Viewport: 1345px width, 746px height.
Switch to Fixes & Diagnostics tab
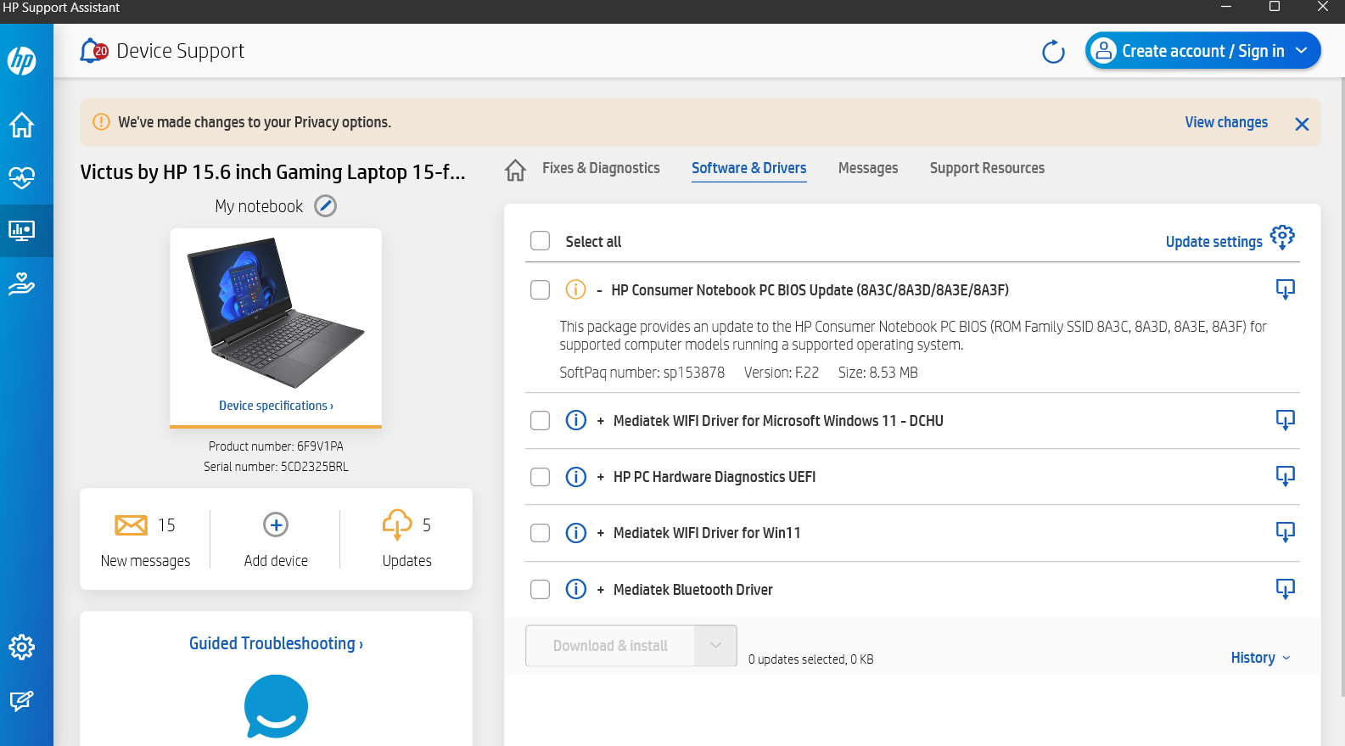pos(601,168)
